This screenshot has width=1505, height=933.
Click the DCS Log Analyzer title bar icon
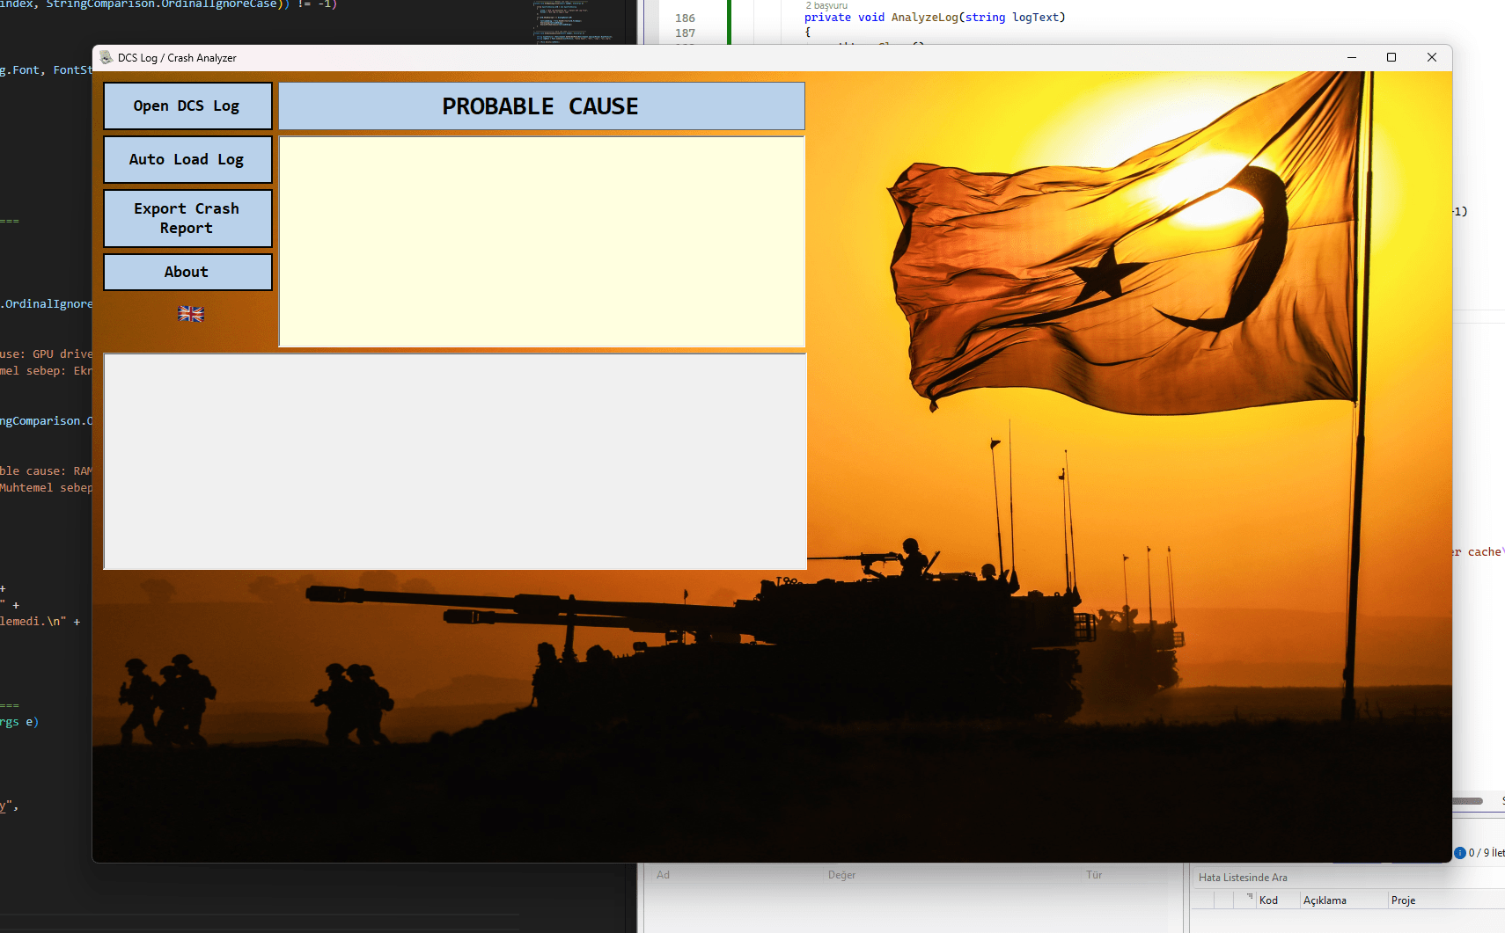[x=106, y=57]
